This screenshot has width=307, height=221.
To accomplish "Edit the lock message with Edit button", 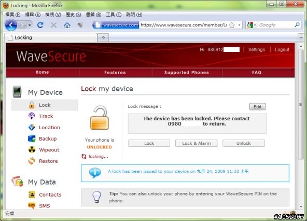I will (x=257, y=106).
